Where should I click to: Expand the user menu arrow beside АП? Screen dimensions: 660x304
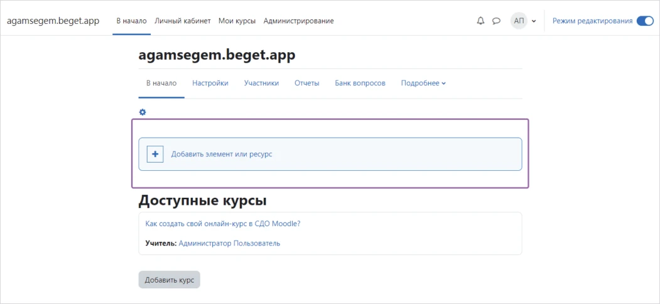click(534, 21)
